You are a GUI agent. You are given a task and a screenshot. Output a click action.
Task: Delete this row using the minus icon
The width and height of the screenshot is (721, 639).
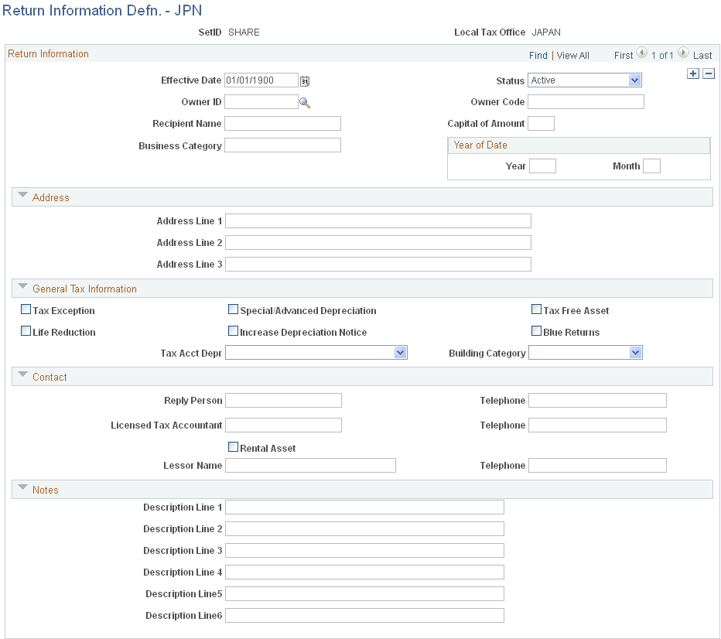(709, 73)
